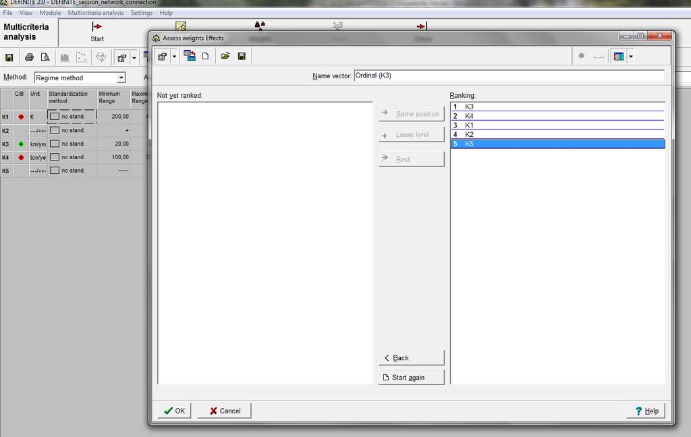Toggle standardization box for K4 row
This screenshot has height=437, width=691.
[x=54, y=157]
